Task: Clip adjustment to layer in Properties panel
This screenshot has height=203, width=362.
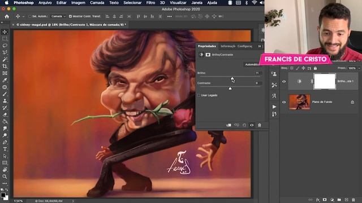Action: pos(229,125)
